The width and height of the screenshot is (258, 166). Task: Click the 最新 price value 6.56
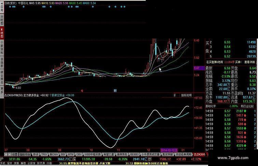pyautogui.click(x=227, y=68)
